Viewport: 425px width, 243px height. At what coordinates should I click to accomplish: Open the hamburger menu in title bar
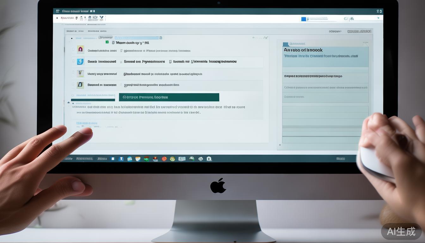(x=58, y=11)
